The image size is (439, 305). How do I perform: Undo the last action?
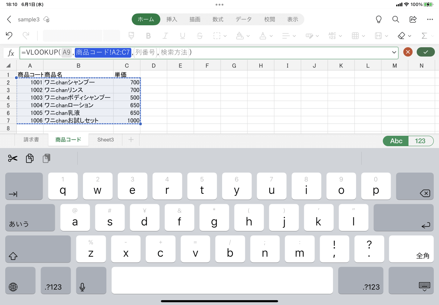[x=9, y=36]
